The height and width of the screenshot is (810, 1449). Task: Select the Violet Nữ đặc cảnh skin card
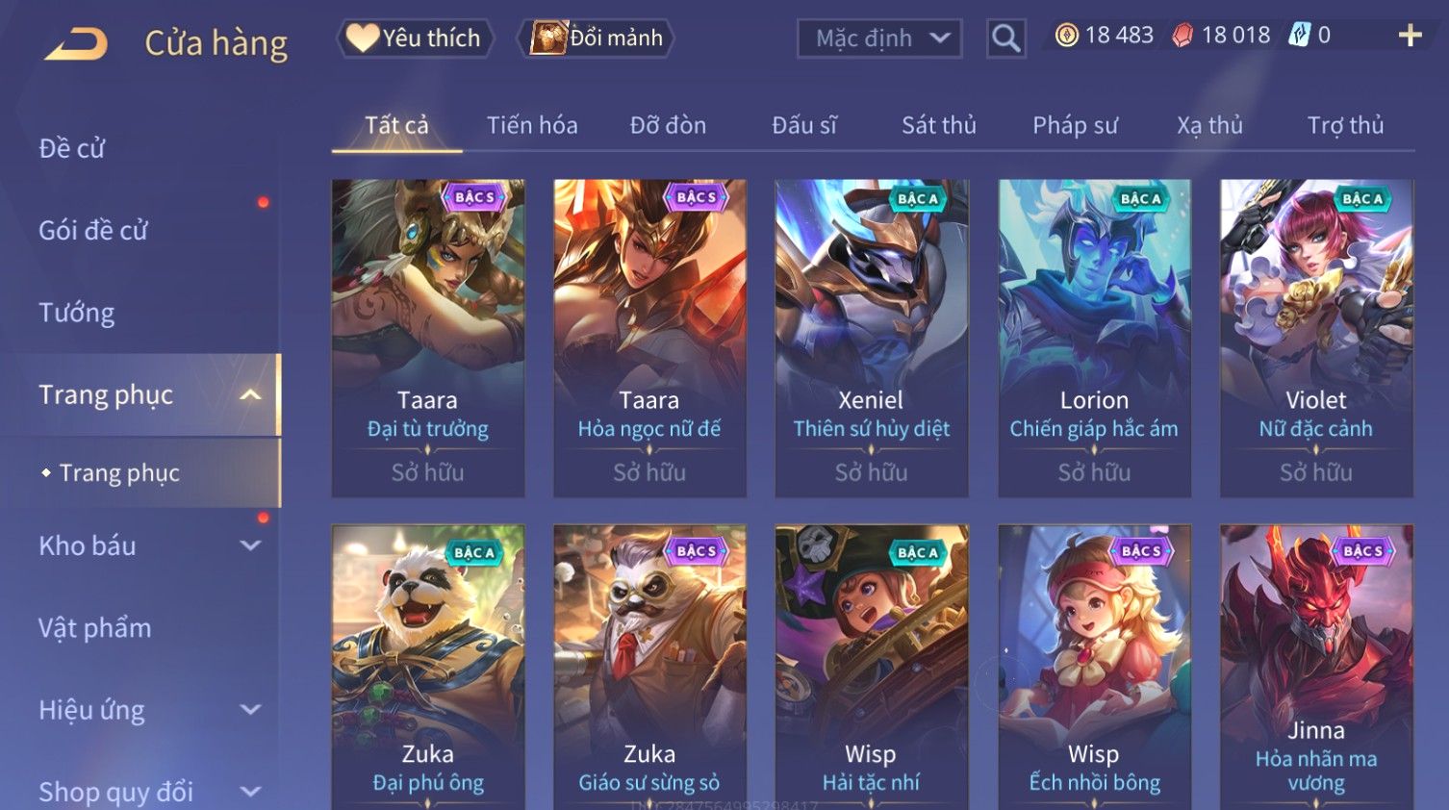tap(1316, 338)
